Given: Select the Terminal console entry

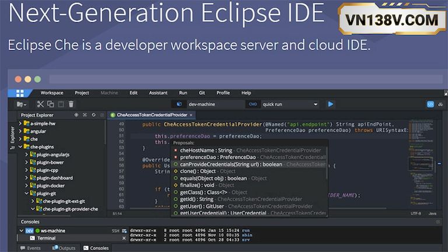Looking at the screenshot, I should 46,238.
